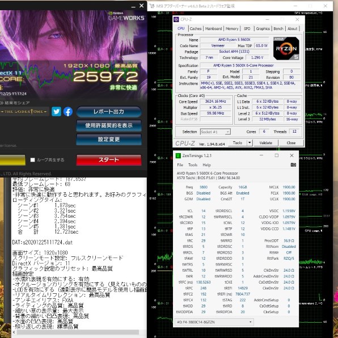Click the CPU-Z title bar app icon
The image size is (338, 338).
[176, 20]
